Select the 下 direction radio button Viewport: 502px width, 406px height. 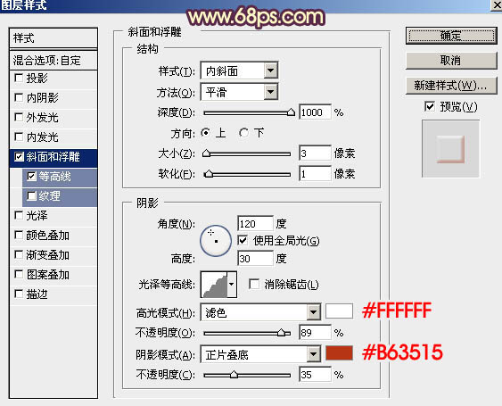pos(243,132)
